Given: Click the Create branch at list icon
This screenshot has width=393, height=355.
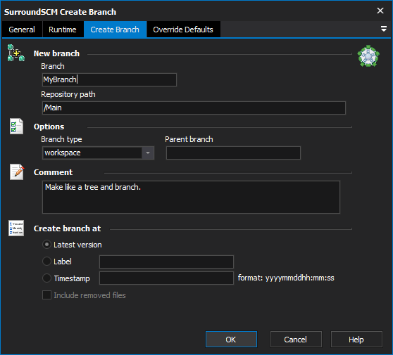Looking at the screenshot, I should coord(16,228).
